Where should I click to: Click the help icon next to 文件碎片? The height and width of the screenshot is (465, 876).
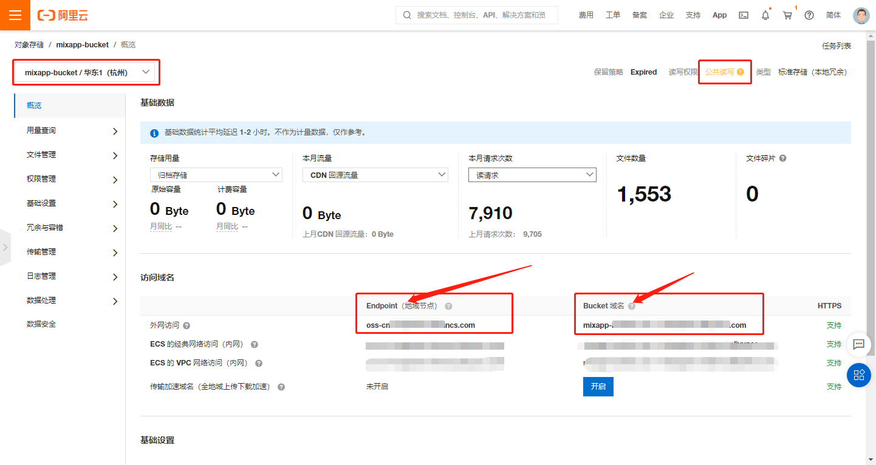(x=782, y=158)
